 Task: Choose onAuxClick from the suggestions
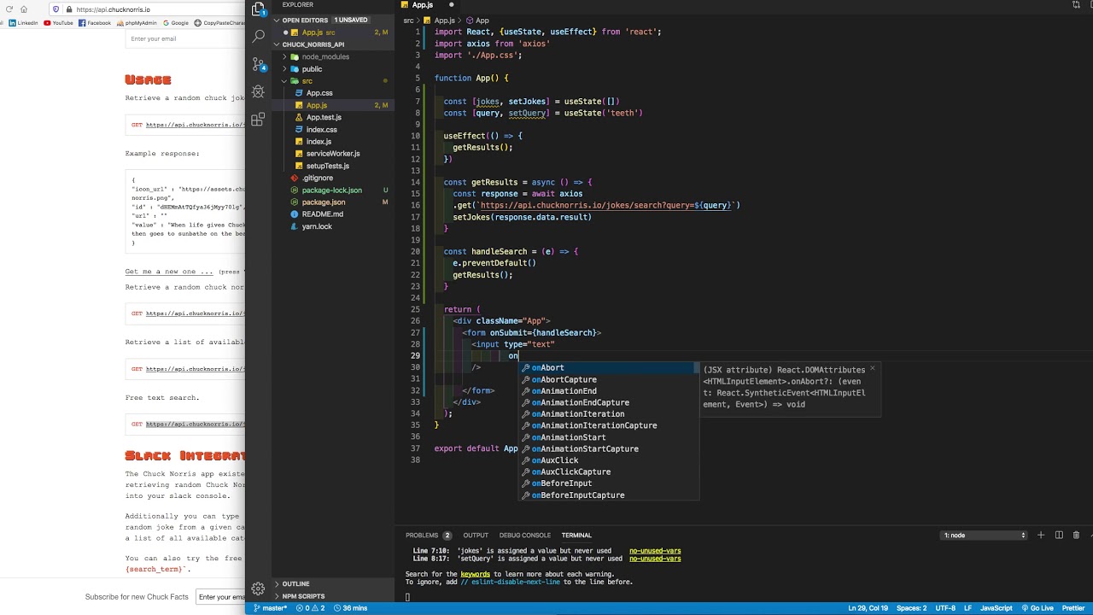[x=610, y=460]
